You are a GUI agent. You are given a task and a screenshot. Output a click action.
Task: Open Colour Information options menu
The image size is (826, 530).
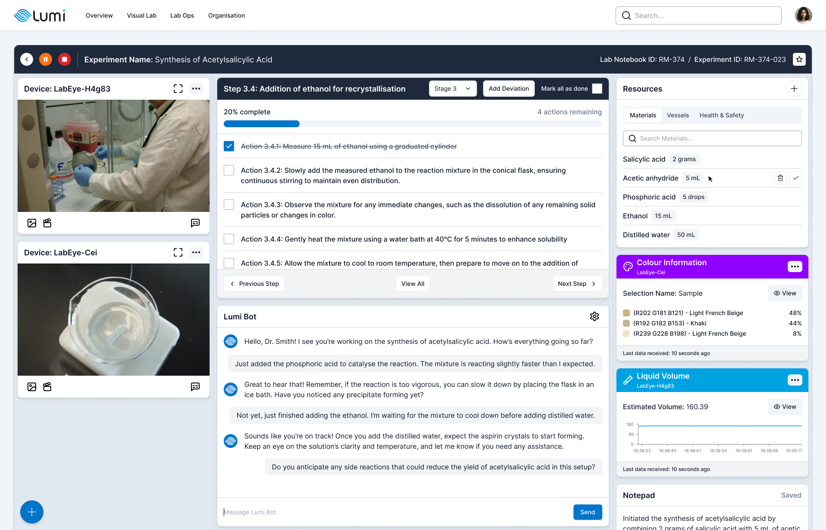click(x=795, y=267)
